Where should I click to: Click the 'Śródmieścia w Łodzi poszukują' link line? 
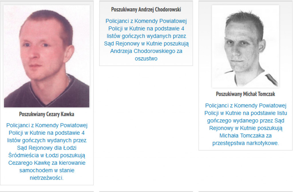point(47,155)
